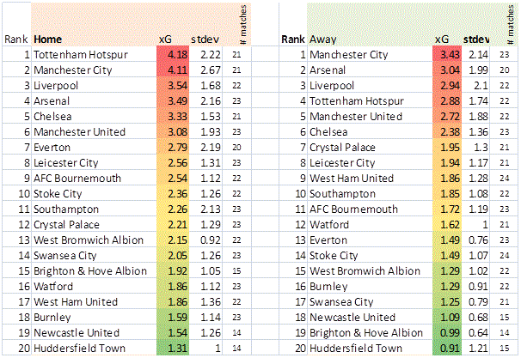521x358 pixels.
Task: Select Stoke City in the Home table
Action: [60, 194]
